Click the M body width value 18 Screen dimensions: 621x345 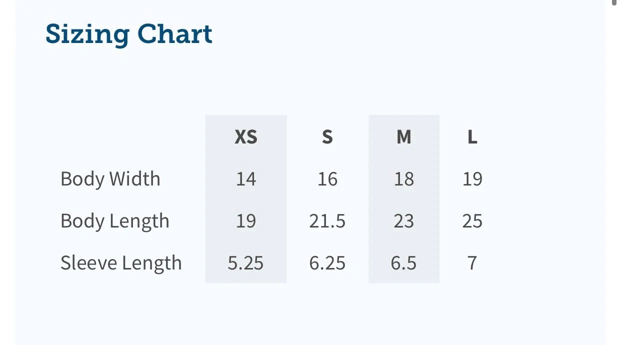tap(404, 179)
